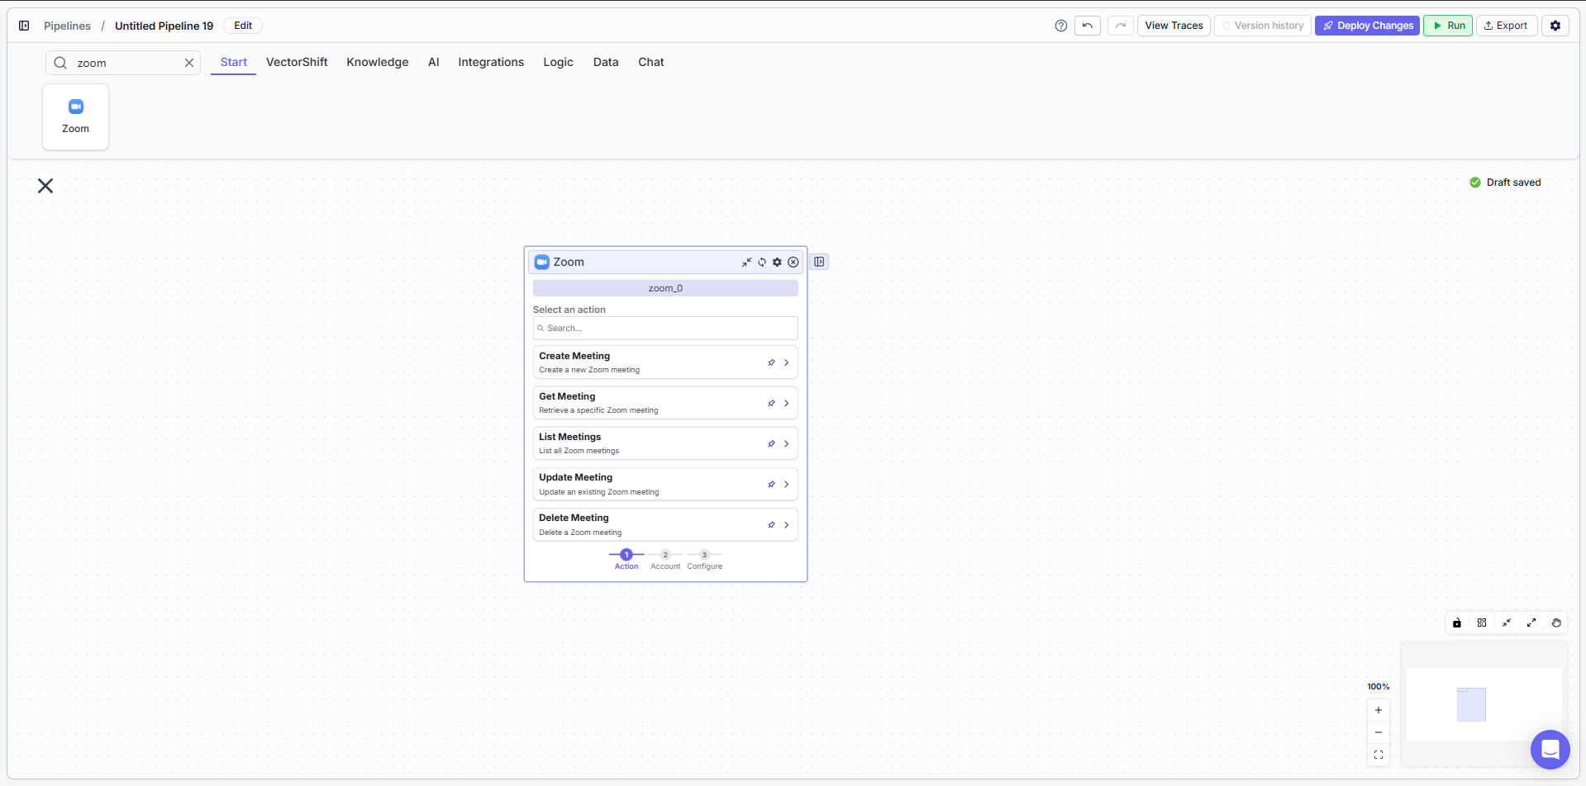This screenshot has height=786, width=1586.
Task: Pin the Create Meeting action
Action: pyautogui.click(x=771, y=362)
